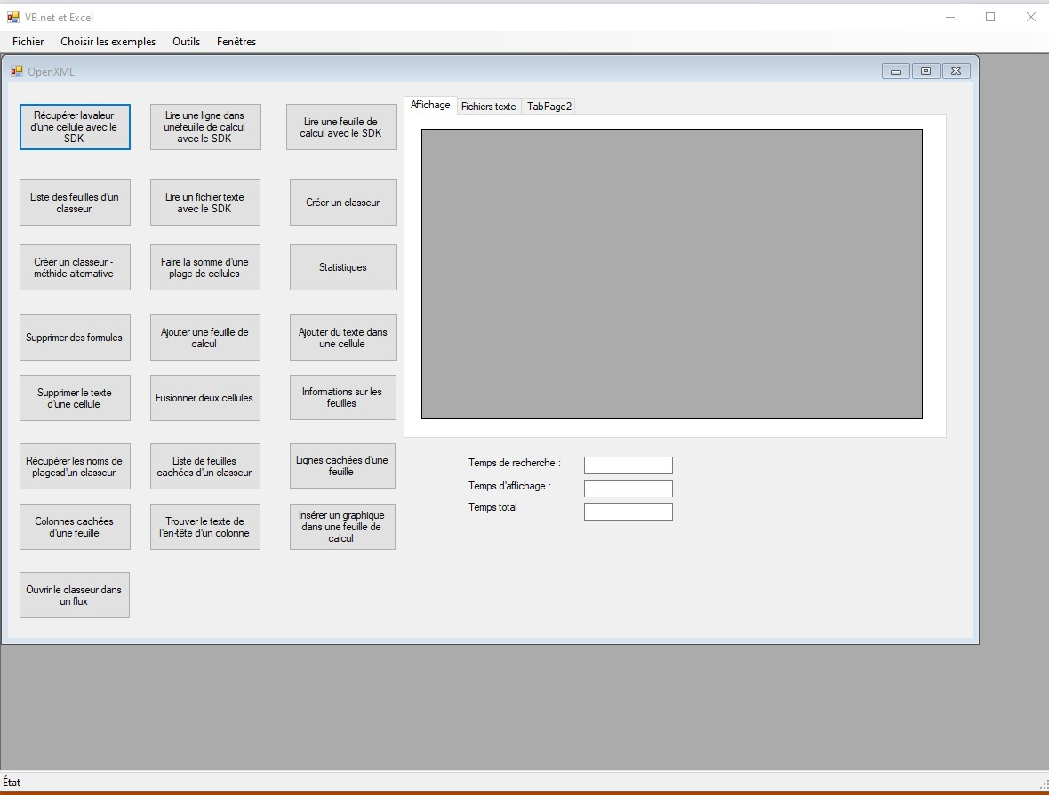Focus the Temps total text box
This screenshot has height=795, width=1049.
pos(628,512)
